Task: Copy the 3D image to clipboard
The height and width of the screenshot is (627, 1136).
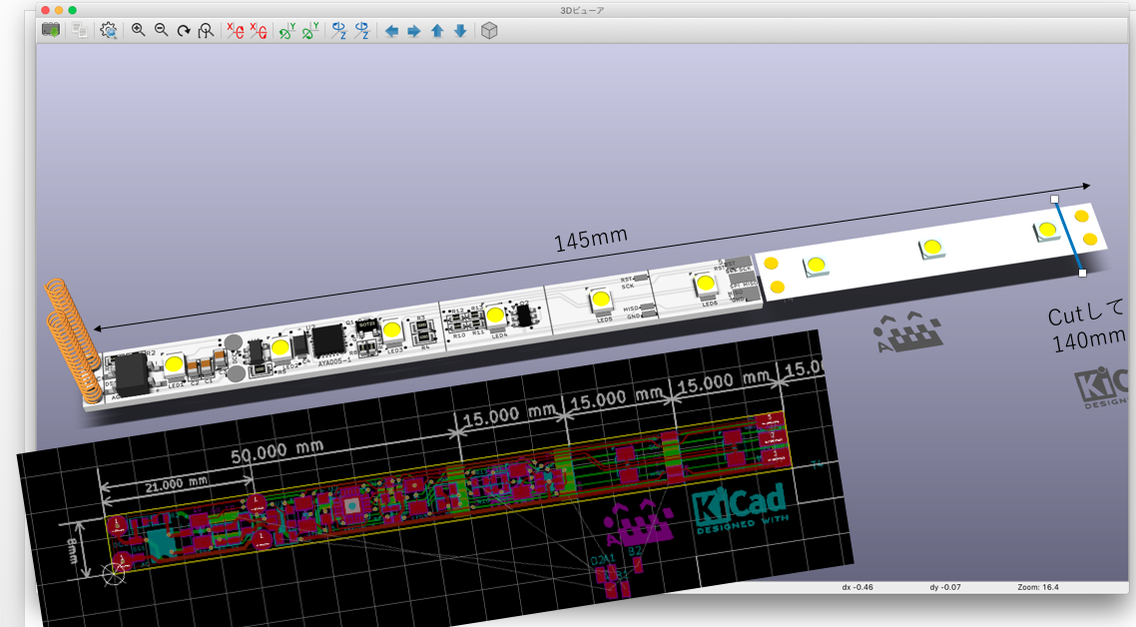Action: coord(80,31)
